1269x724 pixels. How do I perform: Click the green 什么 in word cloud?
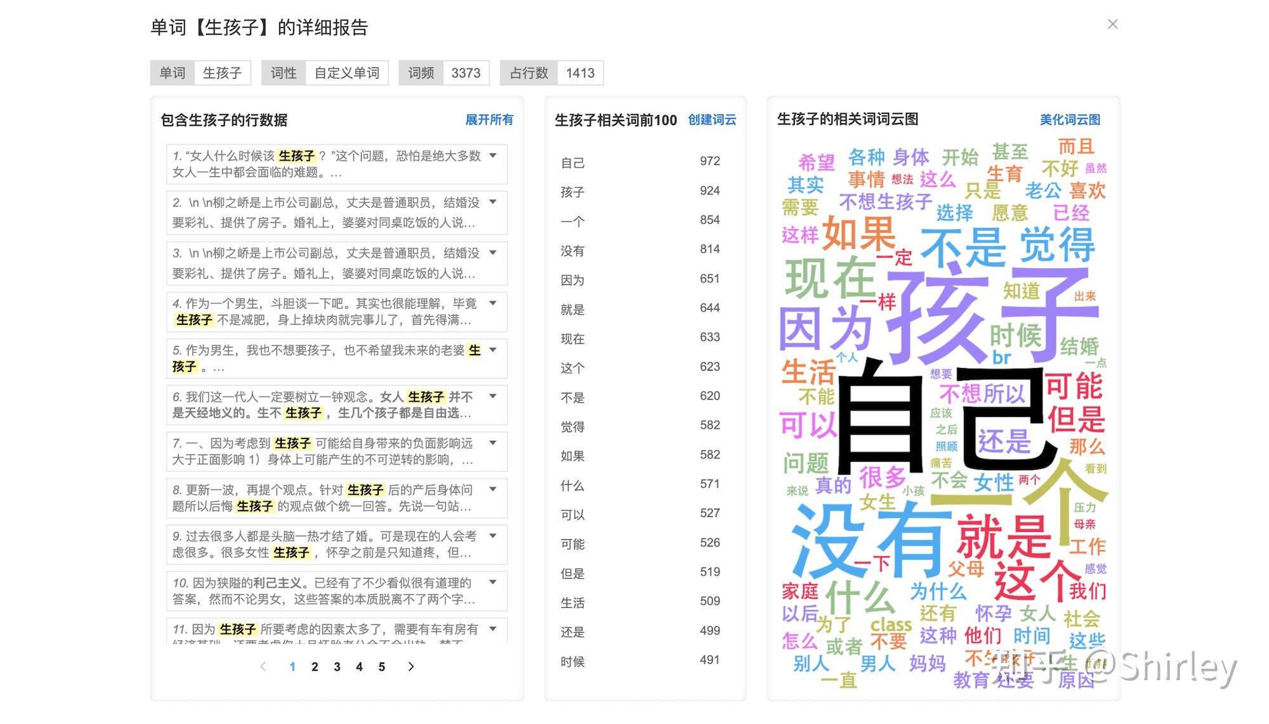[x=860, y=596]
